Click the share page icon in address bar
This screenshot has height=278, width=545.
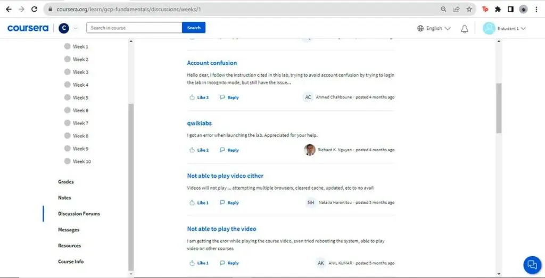coord(456,10)
